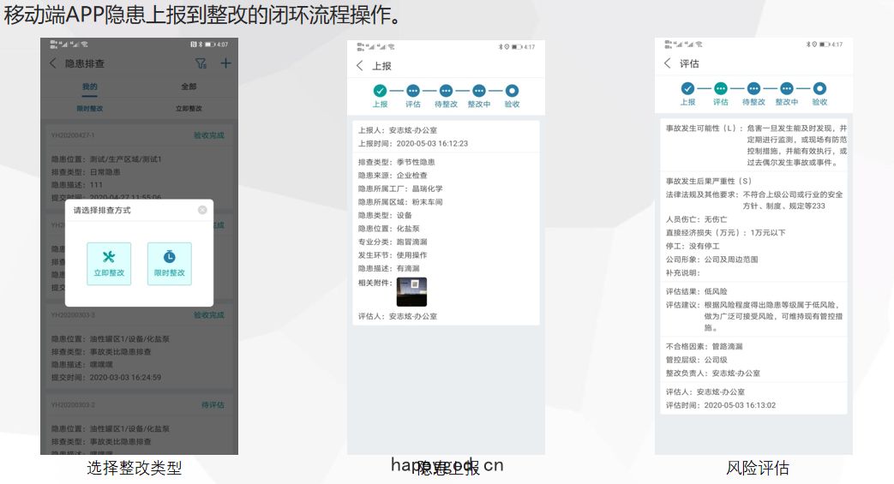Tap 待整改 step circle on 评估 screen

[753, 88]
